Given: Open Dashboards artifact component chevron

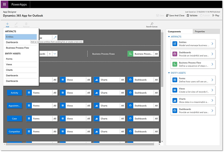Looking at the screenshot, I should pyautogui.click(x=212, y=54).
